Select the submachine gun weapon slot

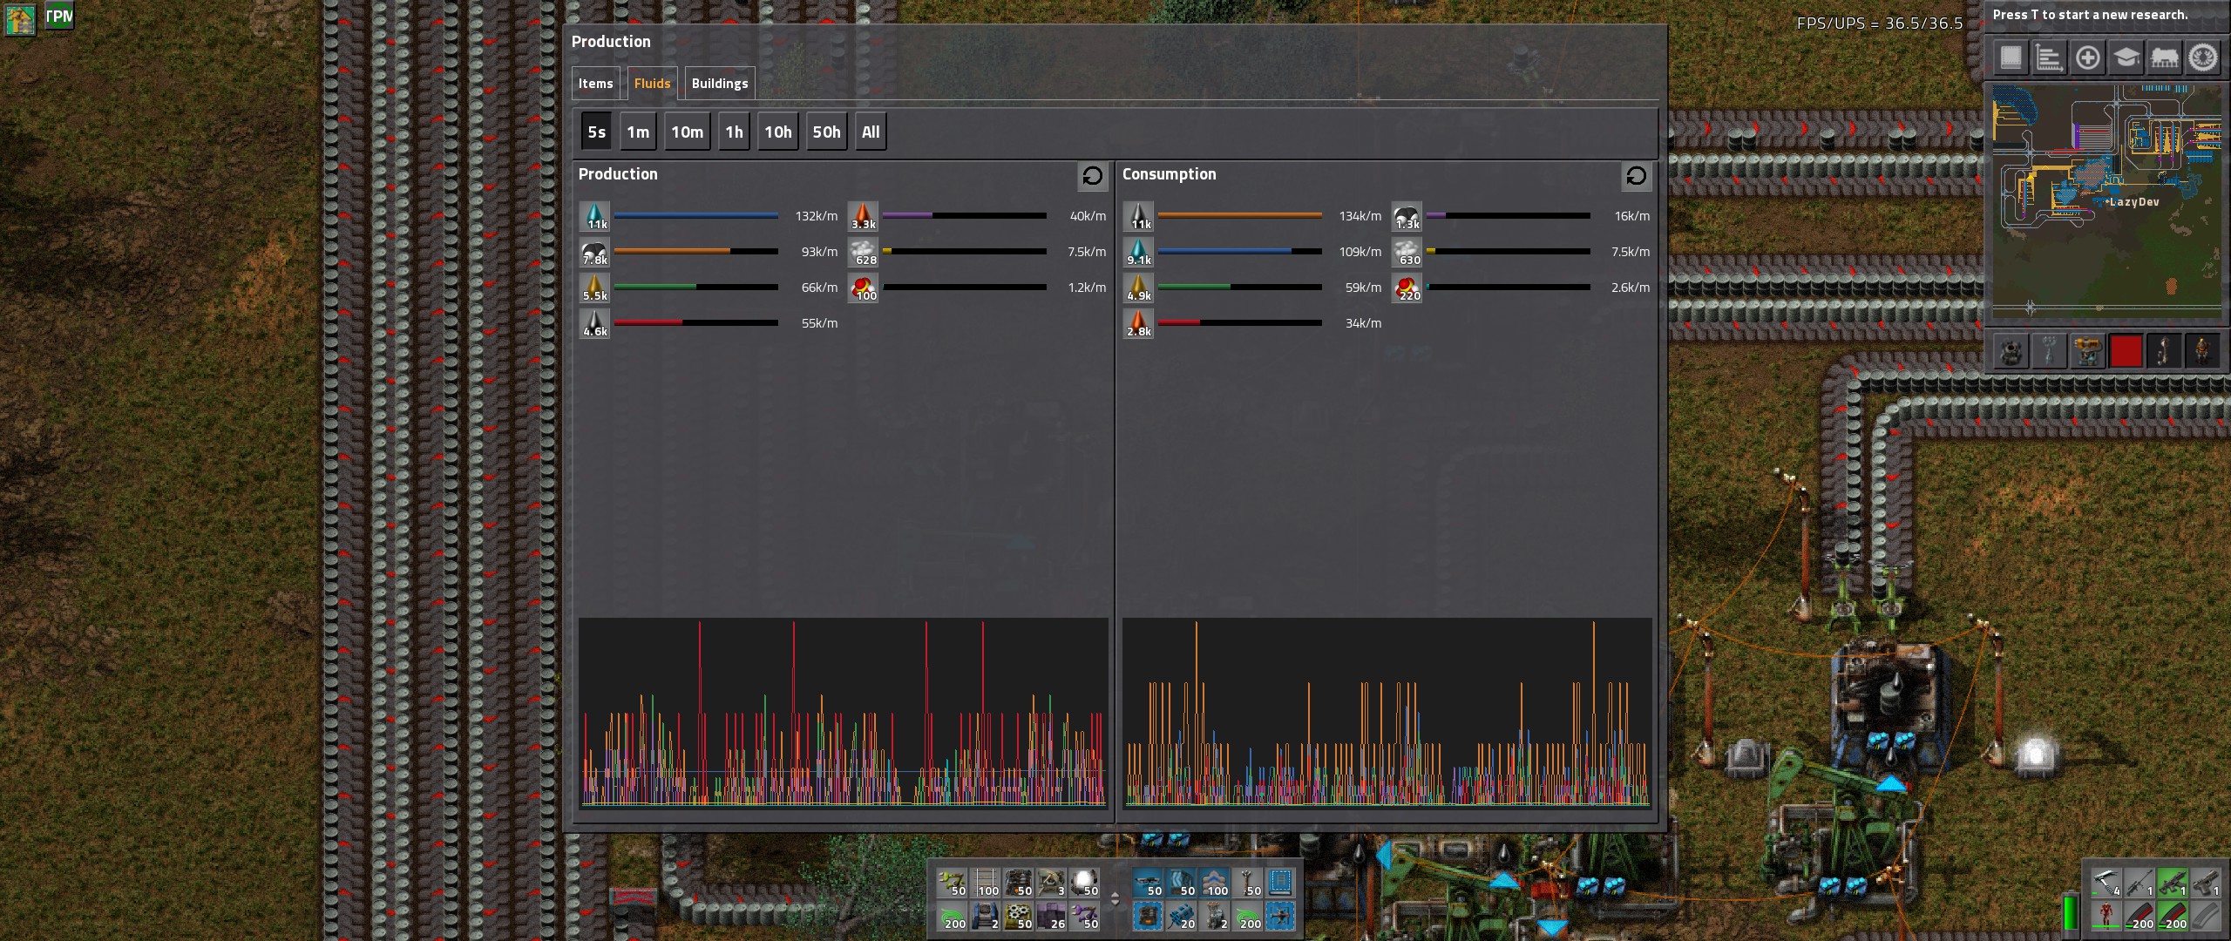point(2173,883)
